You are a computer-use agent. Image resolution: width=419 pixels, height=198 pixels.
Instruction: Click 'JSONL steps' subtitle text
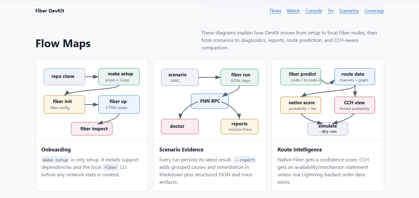click(x=240, y=81)
